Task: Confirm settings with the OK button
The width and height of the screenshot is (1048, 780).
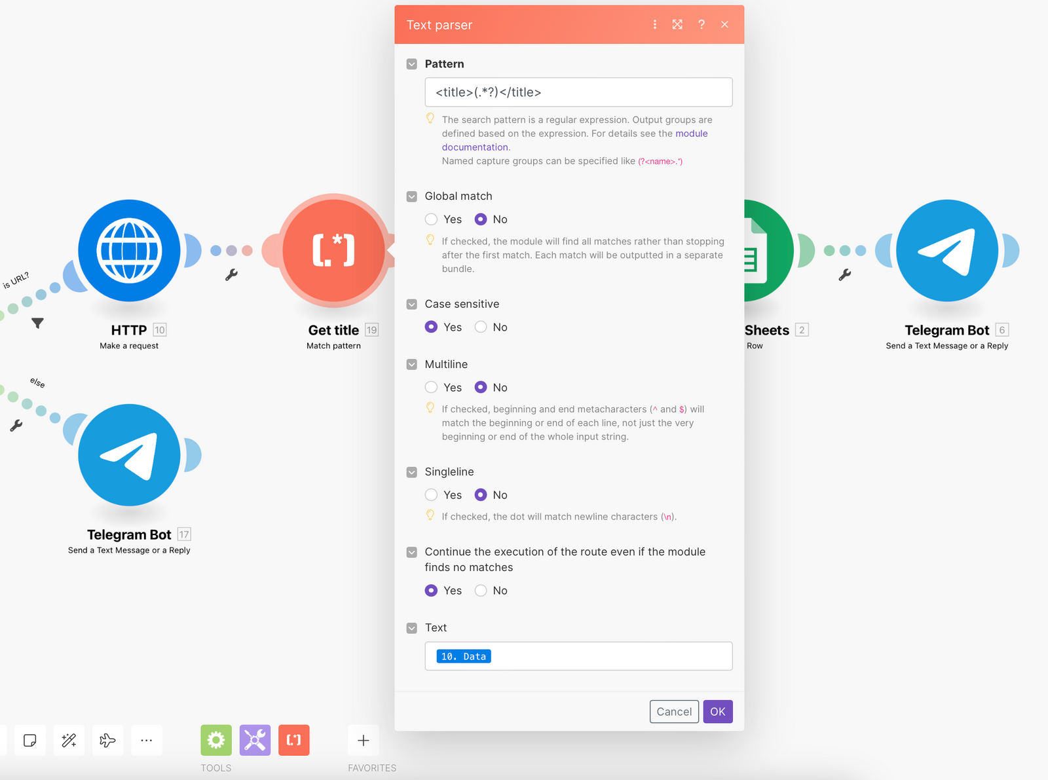Action: tap(718, 711)
